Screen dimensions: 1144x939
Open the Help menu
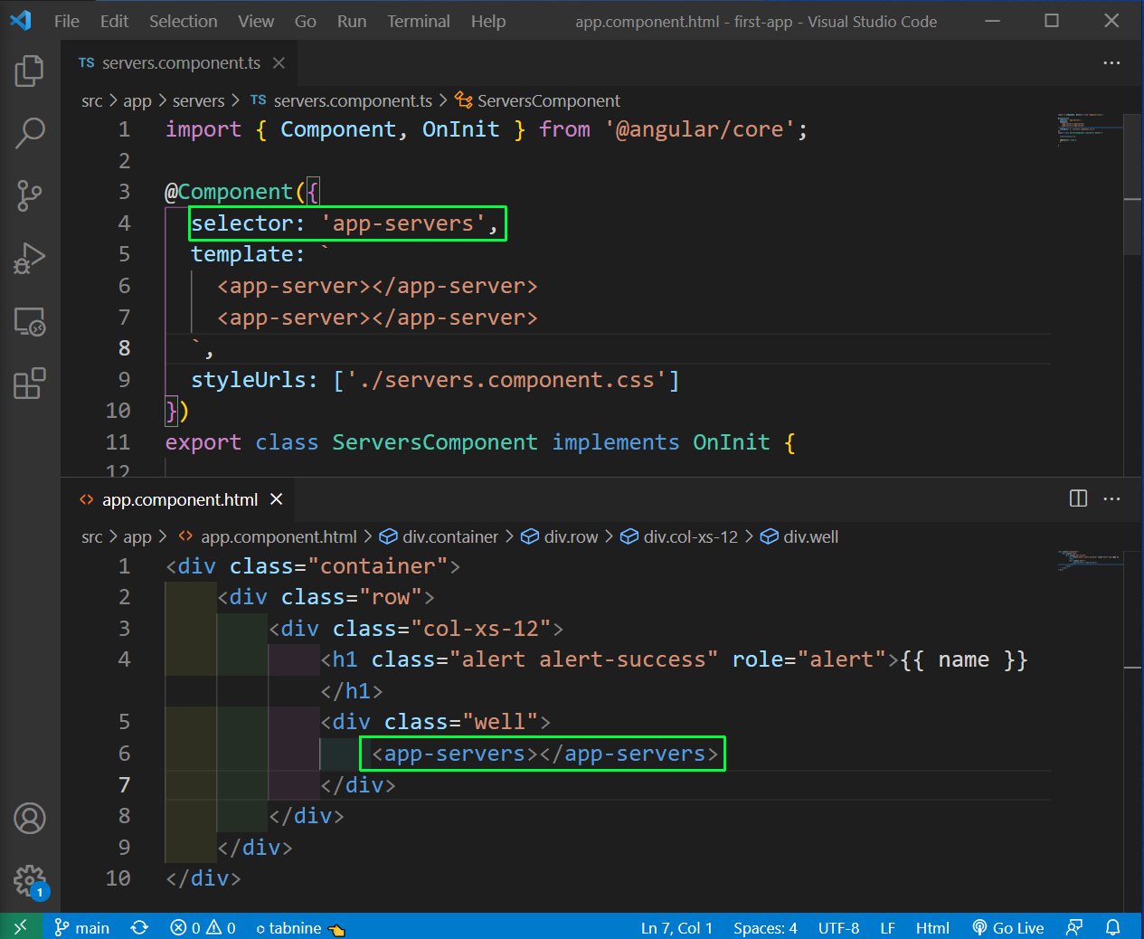[488, 21]
